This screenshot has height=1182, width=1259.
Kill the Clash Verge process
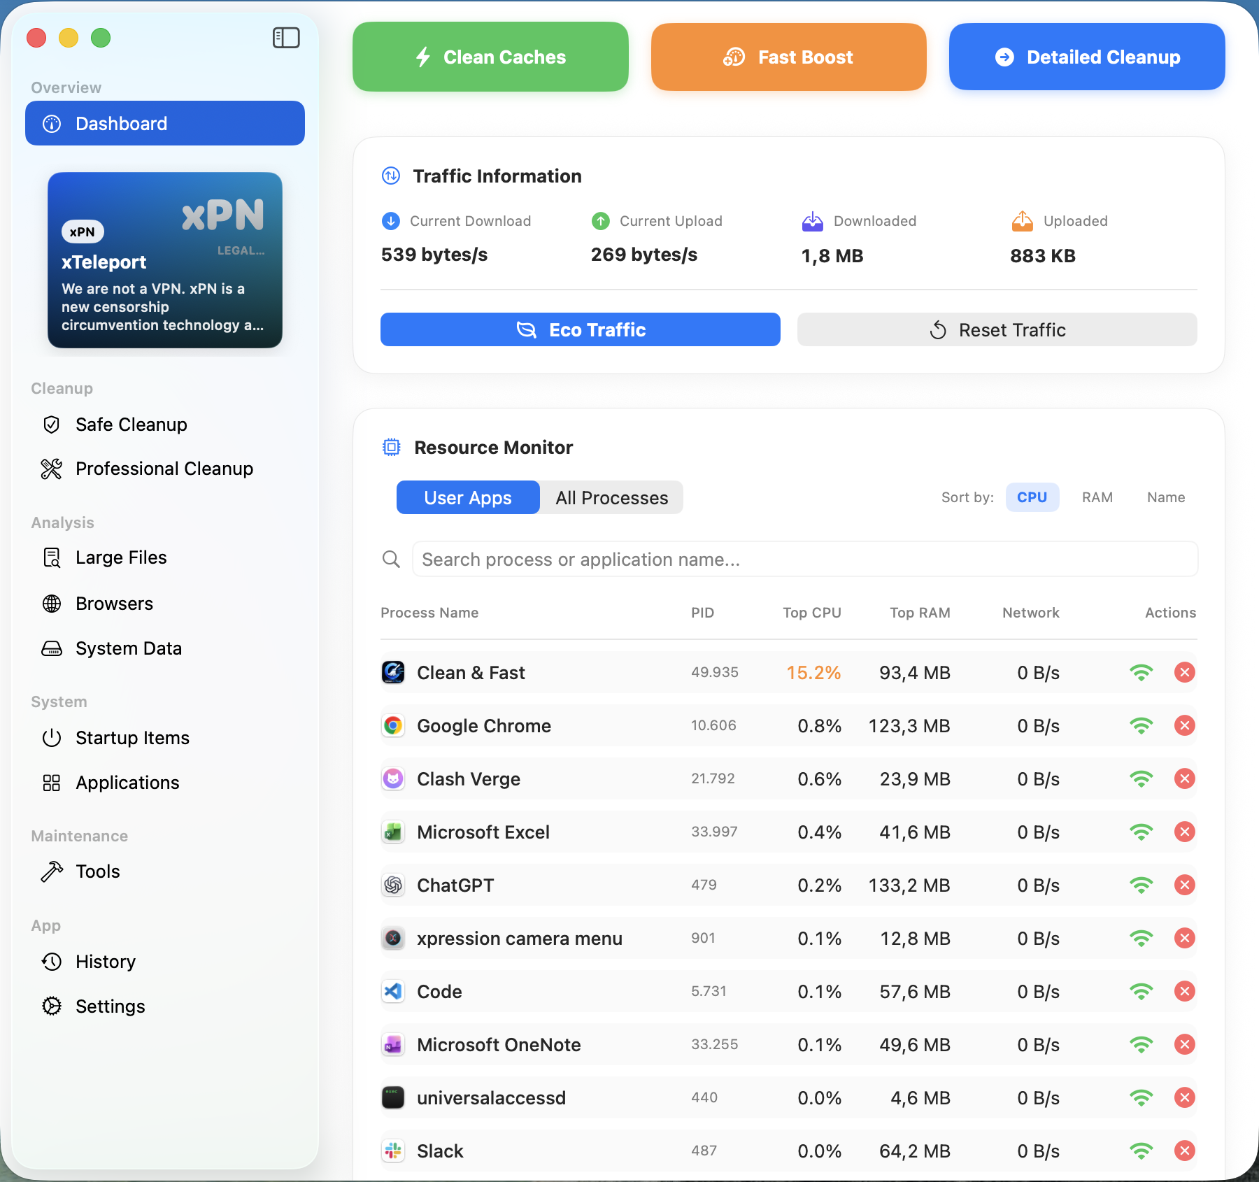1185,778
